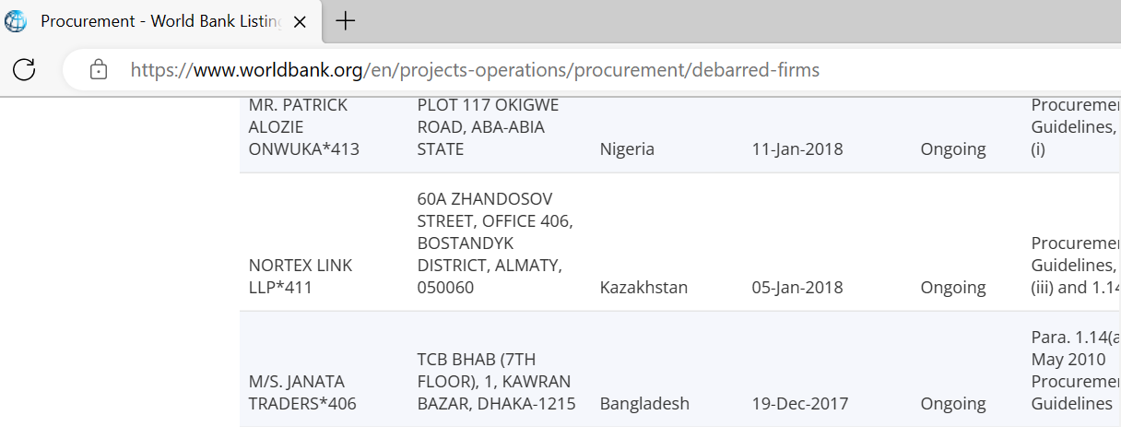The width and height of the screenshot is (1121, 427).
Task: Click the Kazakhstan country cell
Action: 643,287
